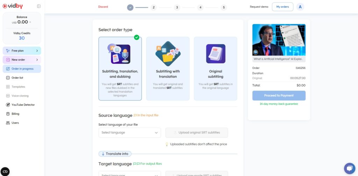Click the Free plan sparkle icon
Image resolution: width=358 pixels, height=176 pixels.
point(8,51)
